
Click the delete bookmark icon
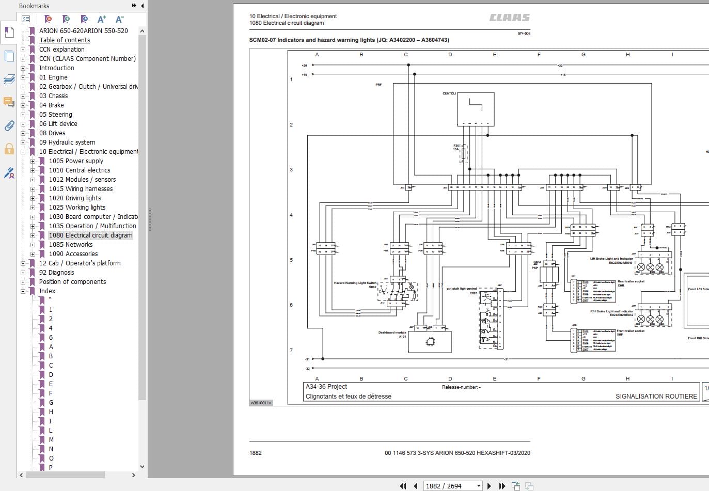48,19
